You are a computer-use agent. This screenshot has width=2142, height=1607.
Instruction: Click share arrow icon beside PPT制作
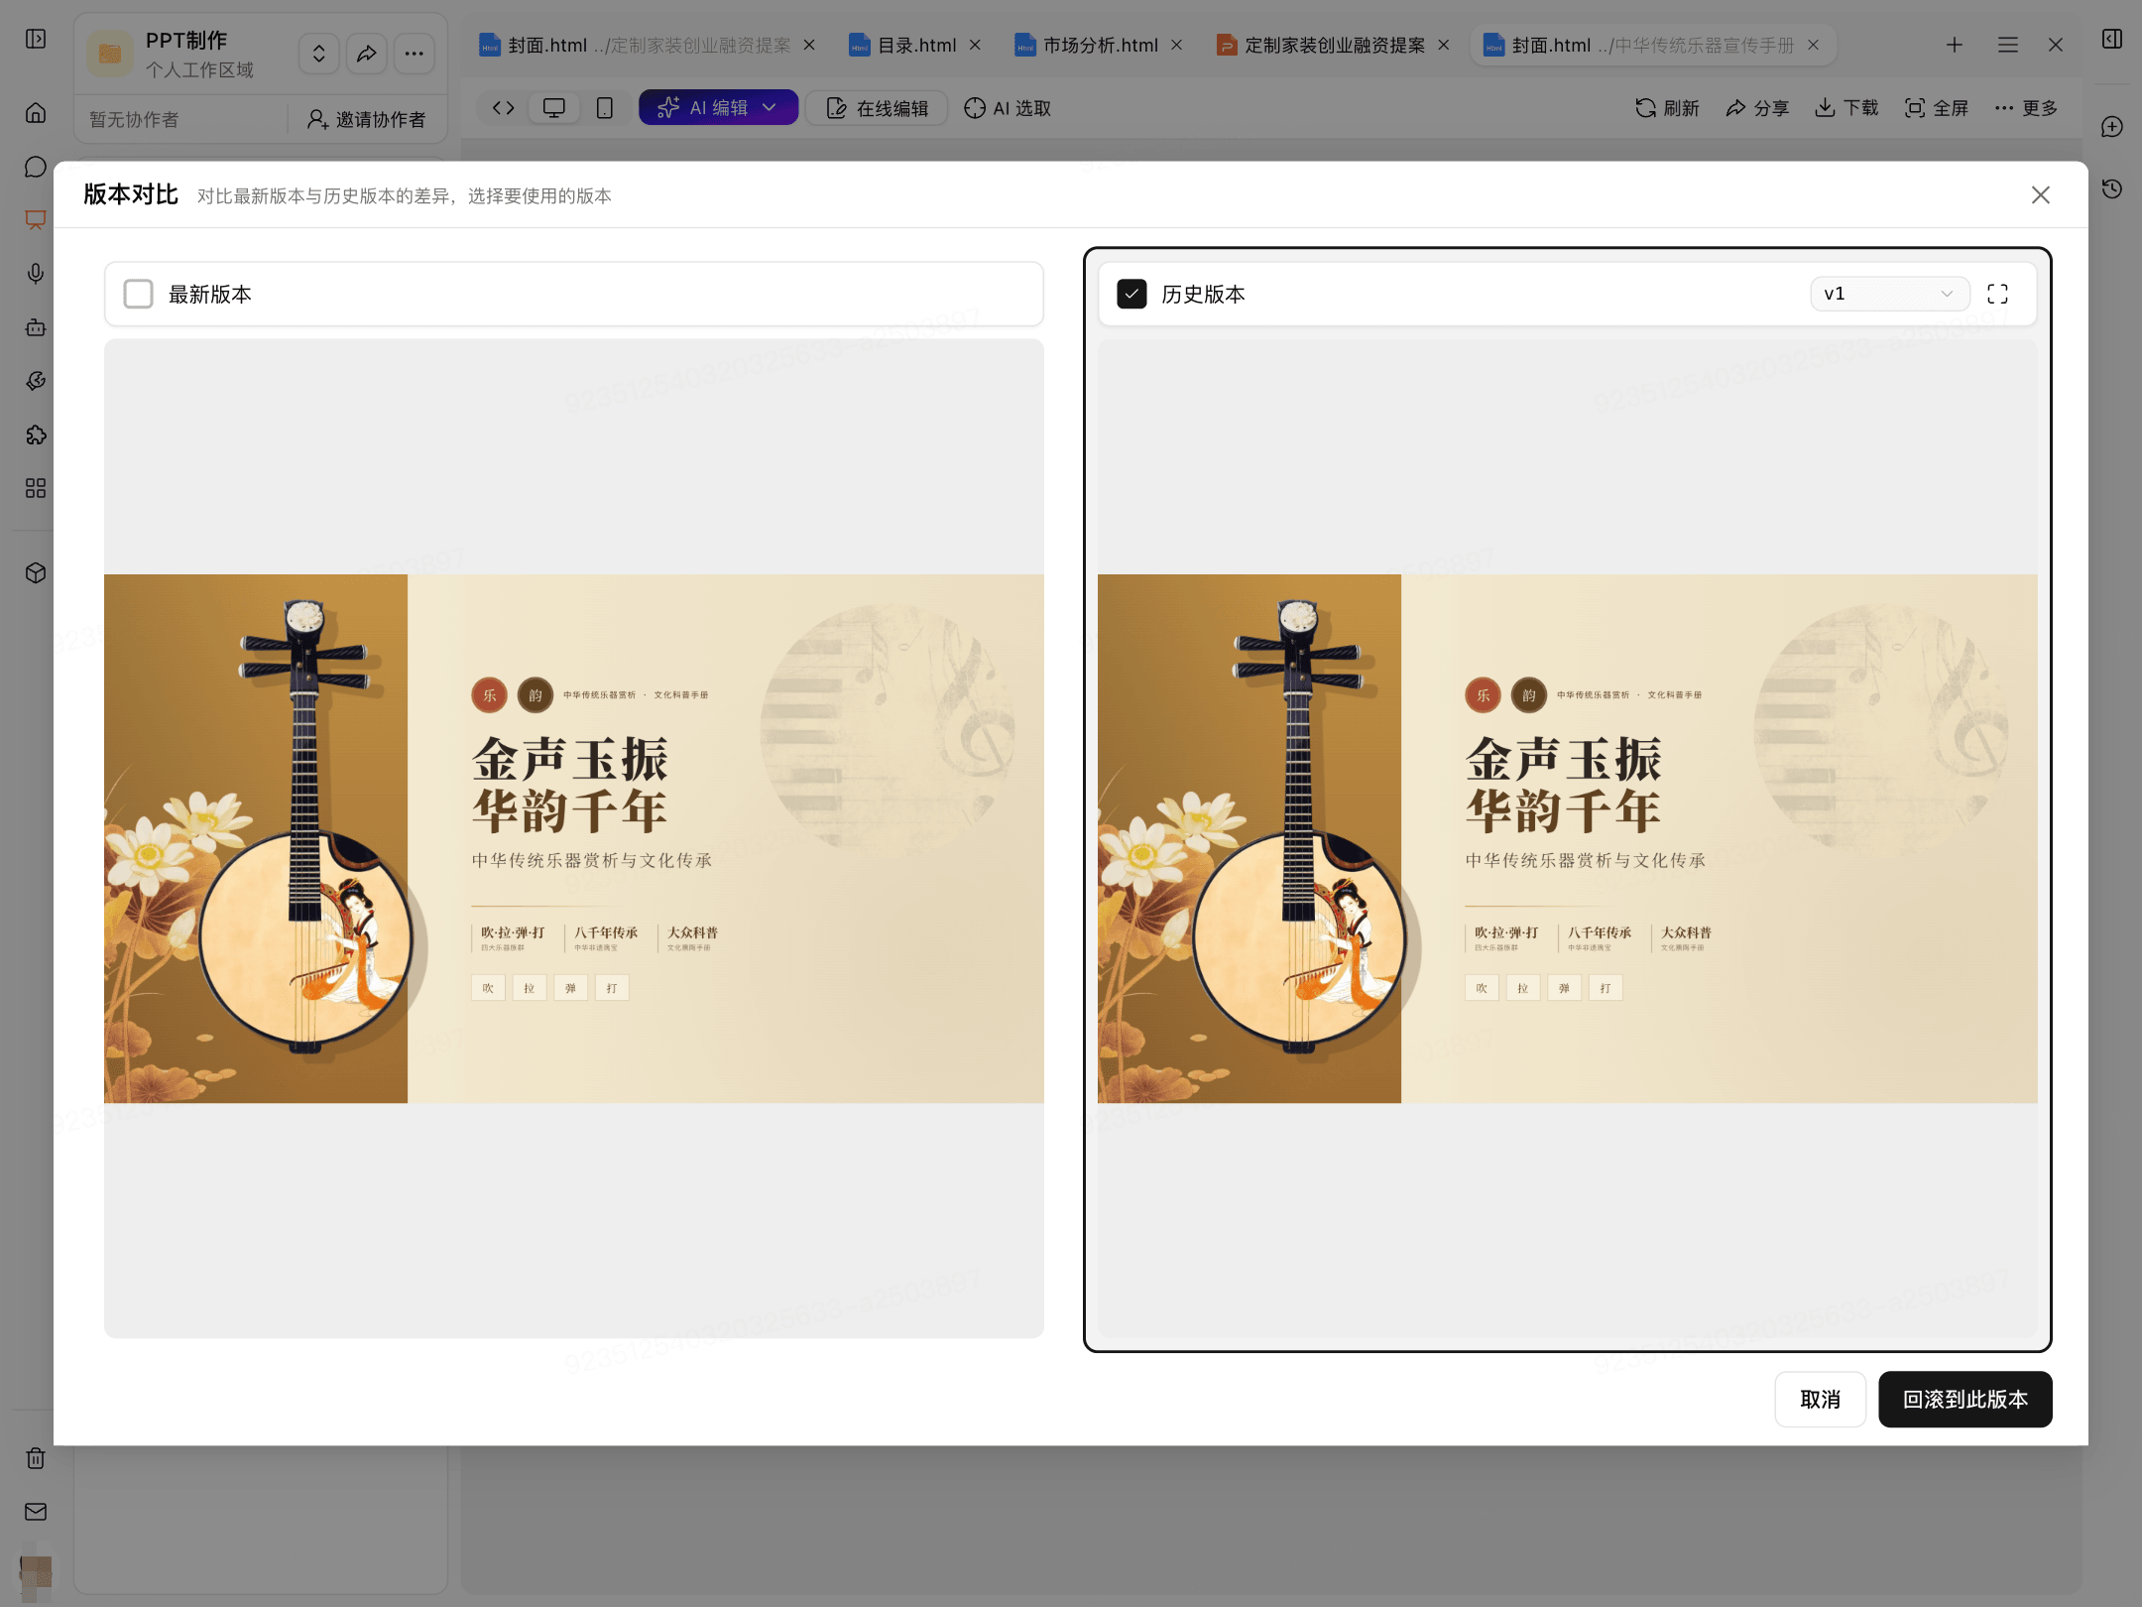[366, 54]
